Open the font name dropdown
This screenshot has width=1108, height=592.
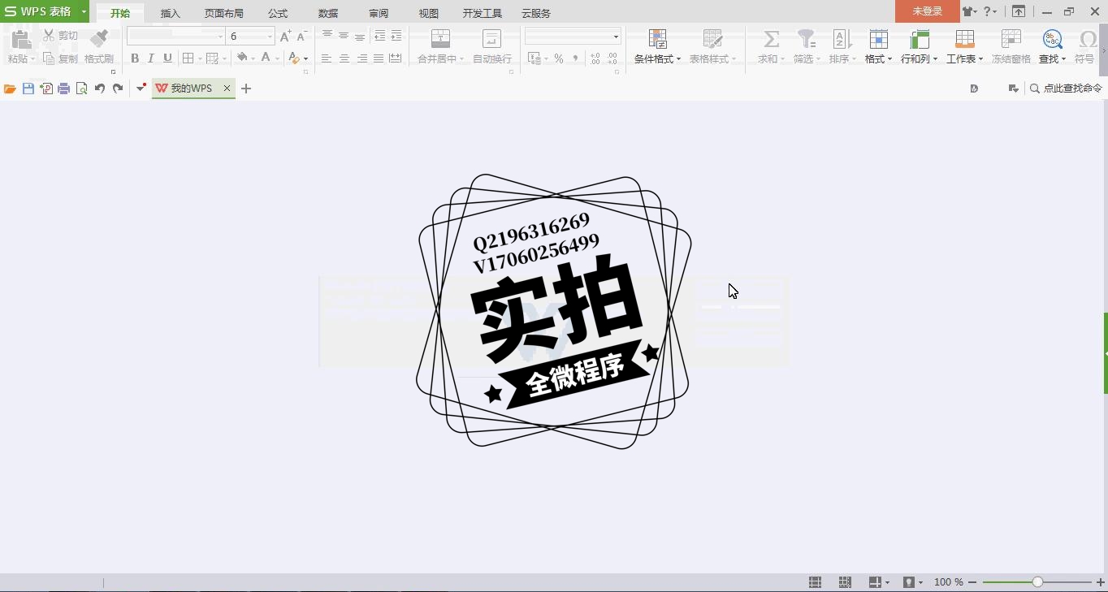[x=220, y=37]
